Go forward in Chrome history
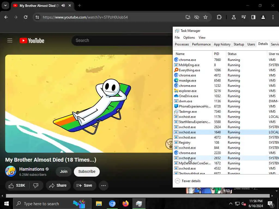 click(16, 17)
